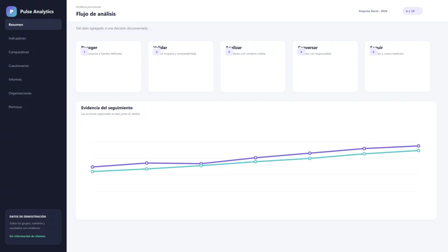Screen dimensions: 448x252
Task: Click 'Las acciones registradas se leen junto al cambio' subtitle
Action: [x=111, y=114]
